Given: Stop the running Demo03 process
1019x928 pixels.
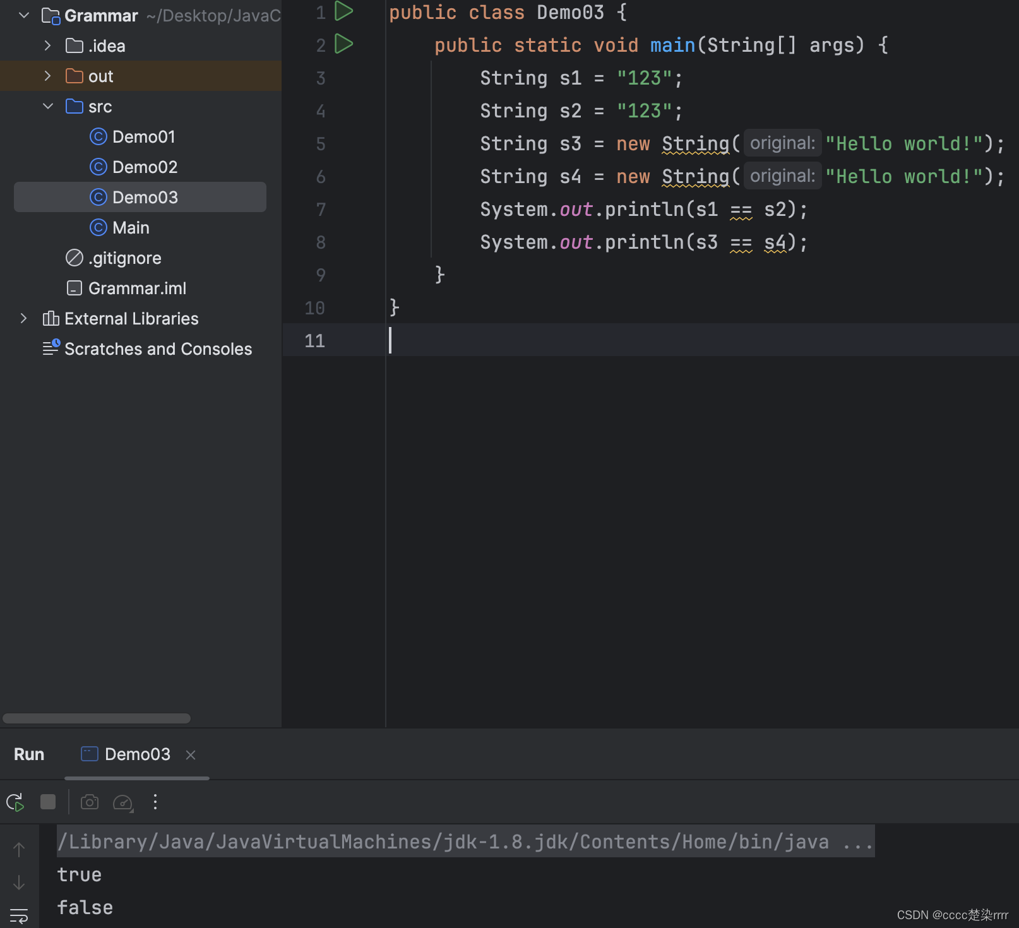Looking at the screenshot, I should (48, 802).
